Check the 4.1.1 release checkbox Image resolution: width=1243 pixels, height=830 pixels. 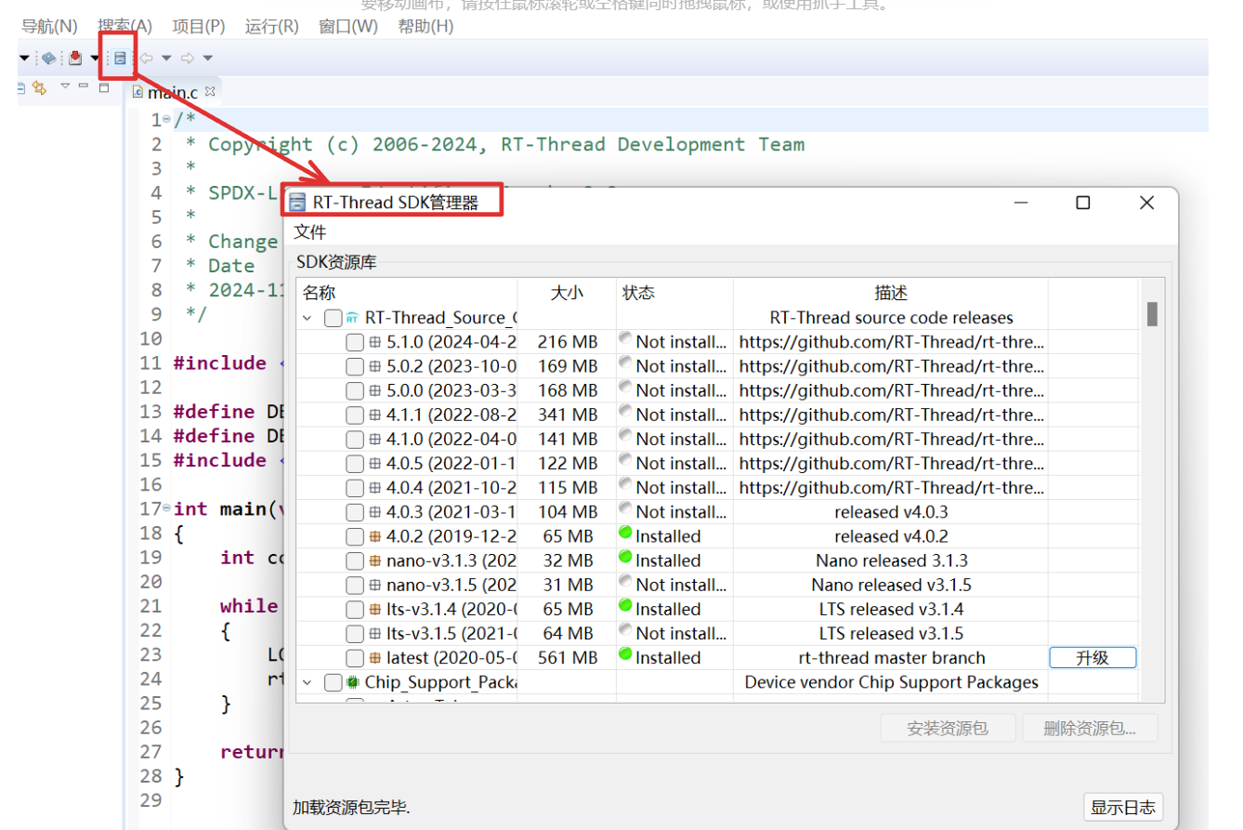355,415
